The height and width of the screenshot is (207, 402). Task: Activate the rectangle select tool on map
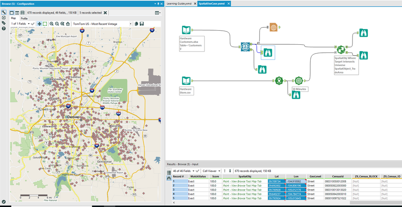[45, 24]
